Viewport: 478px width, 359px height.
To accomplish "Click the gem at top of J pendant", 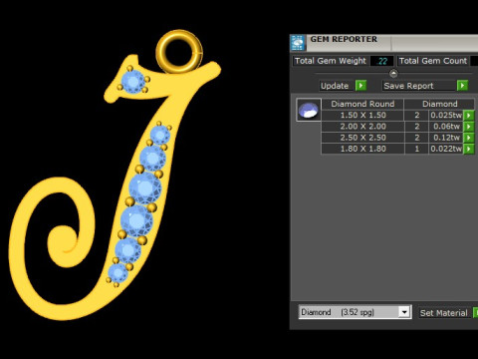I will (x=133, y=81).
